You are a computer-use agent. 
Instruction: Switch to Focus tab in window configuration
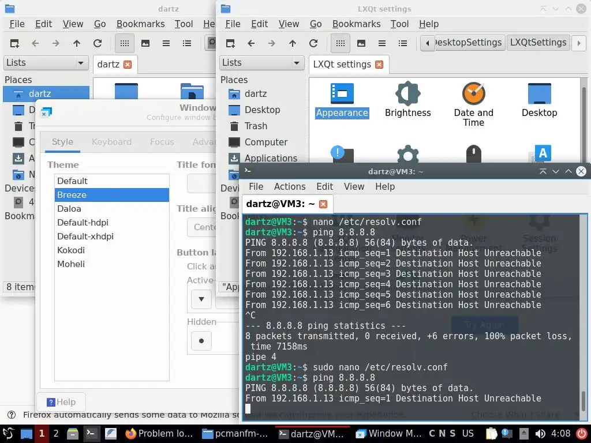click(162, 142)
